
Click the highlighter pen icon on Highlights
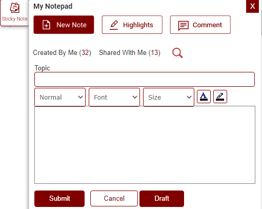pos(114,25)
